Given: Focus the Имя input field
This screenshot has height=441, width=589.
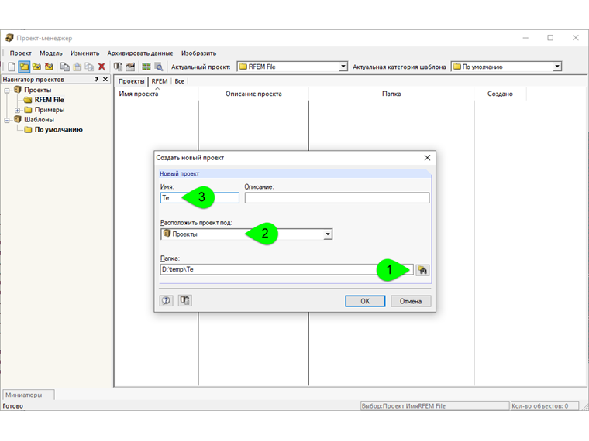Looking at the screenshot, I should [x=200, y=197].
